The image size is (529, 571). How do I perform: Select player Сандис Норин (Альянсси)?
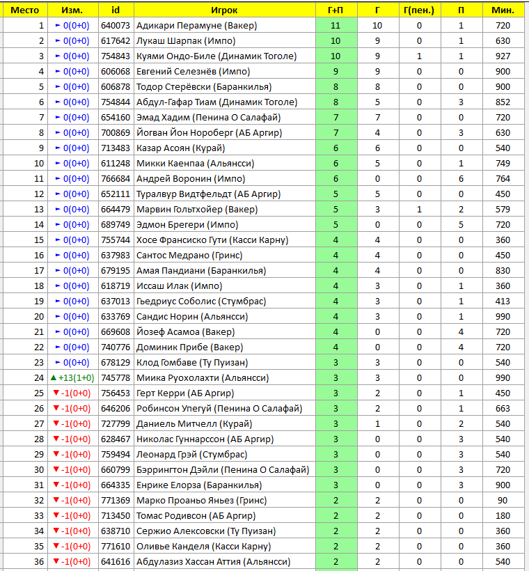click(x=192, y=316)
